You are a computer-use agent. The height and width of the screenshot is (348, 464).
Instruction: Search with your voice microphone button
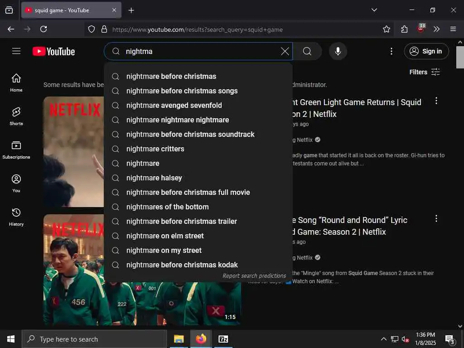point(338,52)
